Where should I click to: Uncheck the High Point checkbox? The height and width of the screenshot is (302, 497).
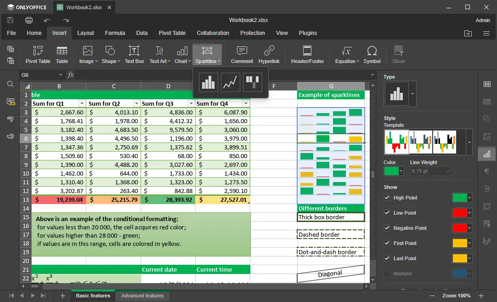pos(387,198)
